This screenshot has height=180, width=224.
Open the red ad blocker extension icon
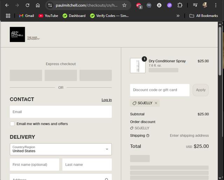[139, 6]
